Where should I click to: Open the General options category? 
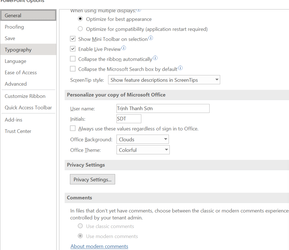tap(28, 15)
